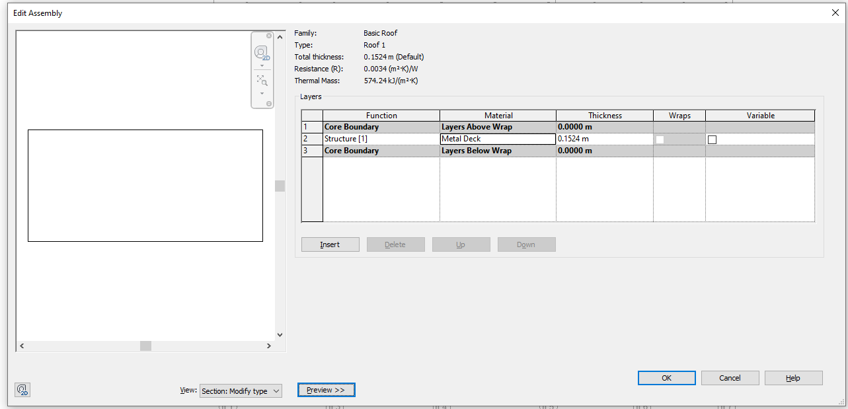Close the Edit Assembly dialog

(x=835, y=13)
